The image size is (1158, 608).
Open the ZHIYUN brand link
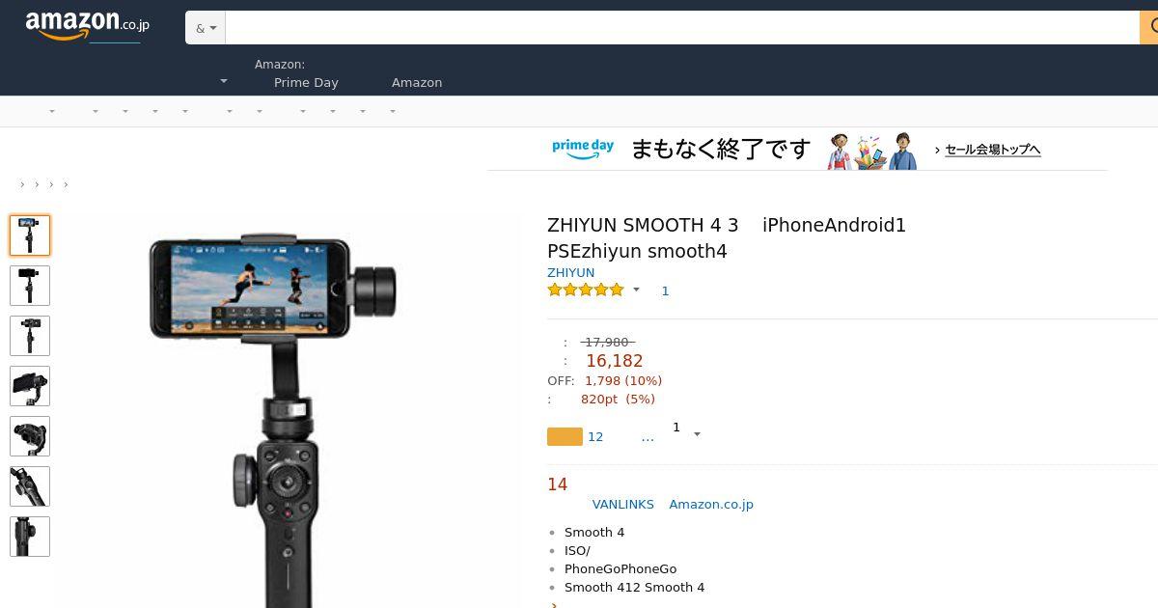point(570,273)
